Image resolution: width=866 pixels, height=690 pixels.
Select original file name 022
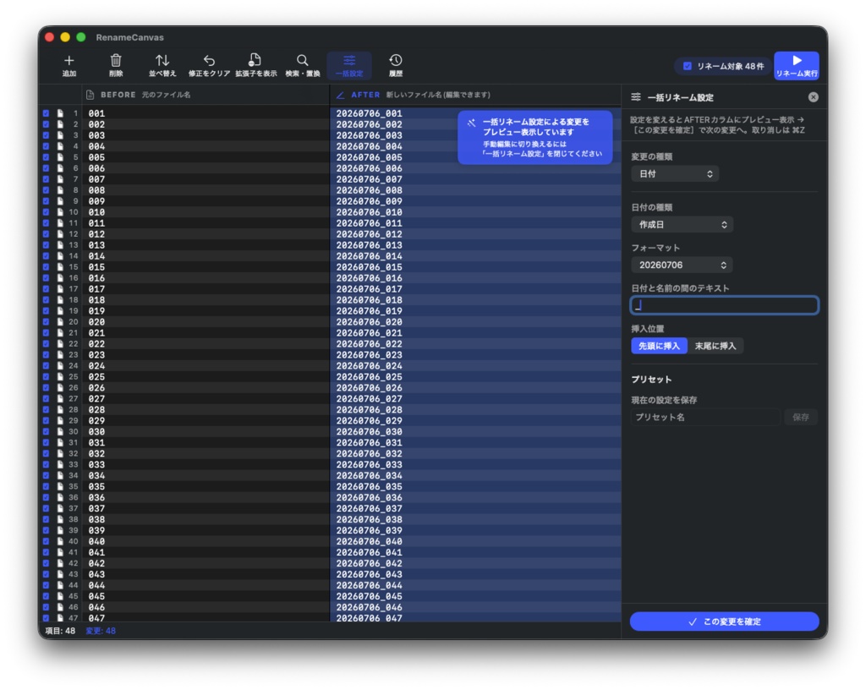point(96,344)
